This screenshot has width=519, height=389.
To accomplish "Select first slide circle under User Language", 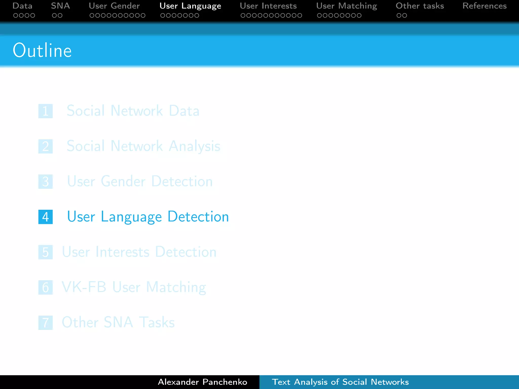I will click(163, 15).
